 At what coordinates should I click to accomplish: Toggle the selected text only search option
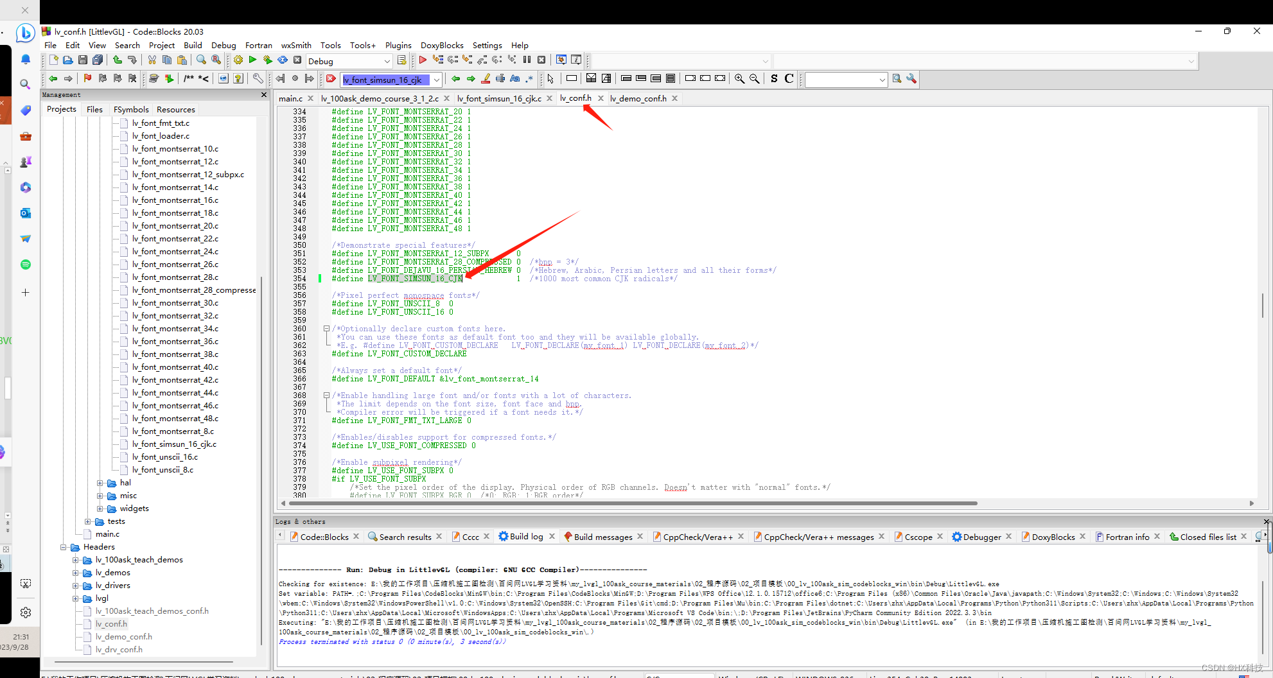[x=500, y=79]
